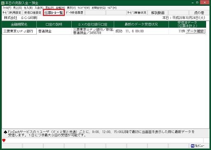
Task: Click the 金融機関名 column header
Action: click(x=19, y=24)
